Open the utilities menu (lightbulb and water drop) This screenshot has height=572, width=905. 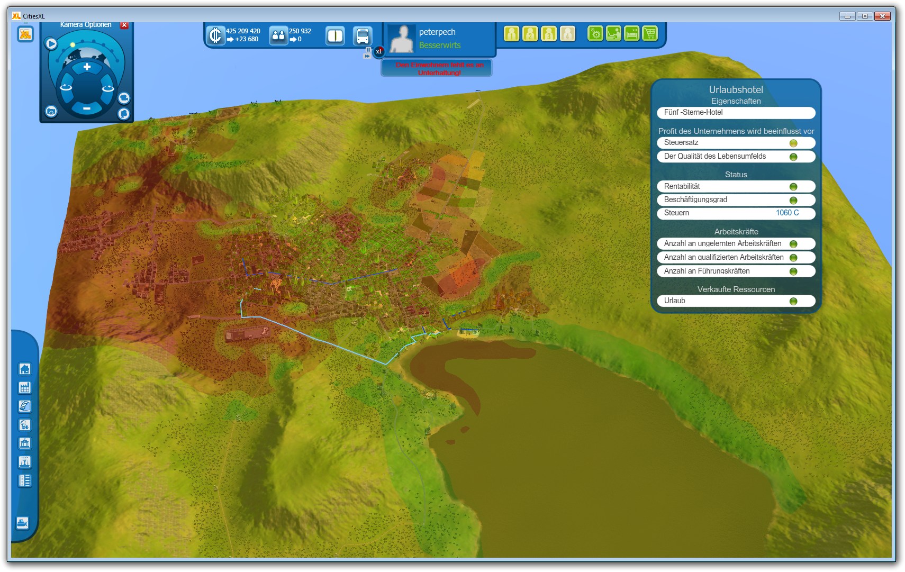[25, 425]
